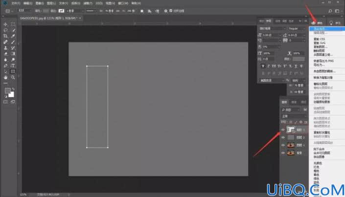The image size is (345, 197).
Task: Open the layer filter type dropdown 类型
Action: click(291, 110)
